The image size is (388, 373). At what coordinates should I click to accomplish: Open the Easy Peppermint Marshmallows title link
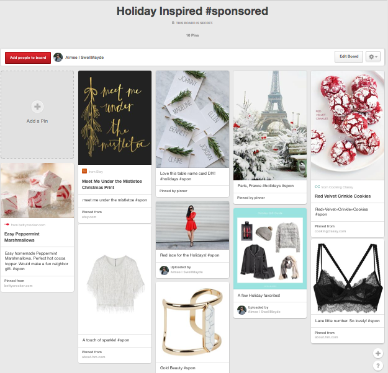pyautogui.click(x=22, y=237)
